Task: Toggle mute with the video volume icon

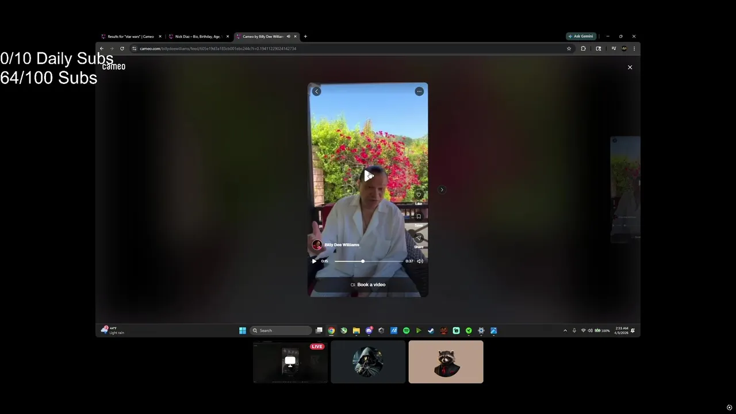Action: 420,261
